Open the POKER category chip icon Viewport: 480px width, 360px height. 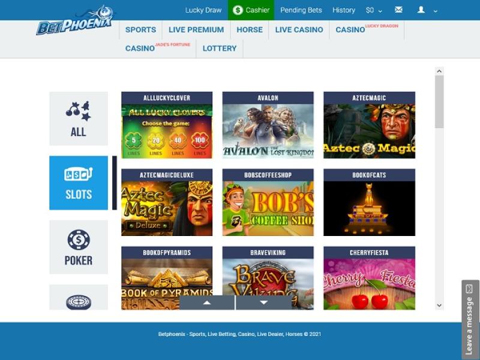tap(79, 240)
